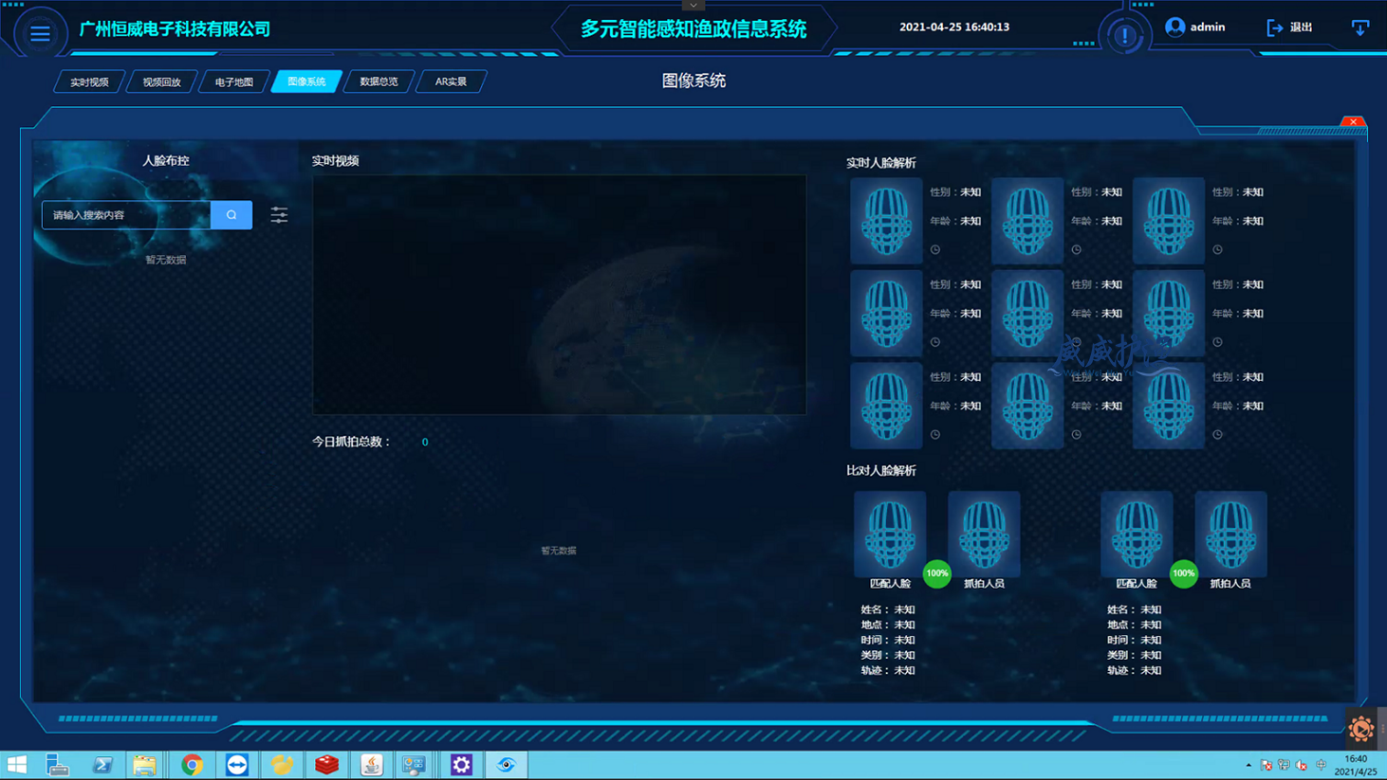The width and height of the screenshot is (1387, 780).
Task: Select the AR实景 tab
Action: pyautogui.click(x=451, y=82)
